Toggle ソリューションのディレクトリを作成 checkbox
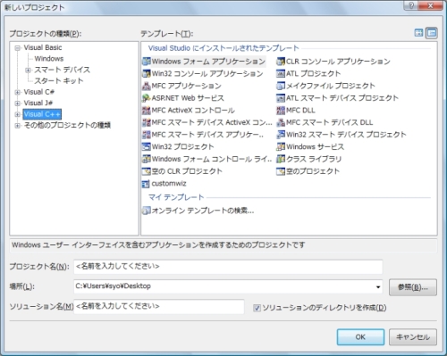Screen dimensions: 447x356 (257, 308)
